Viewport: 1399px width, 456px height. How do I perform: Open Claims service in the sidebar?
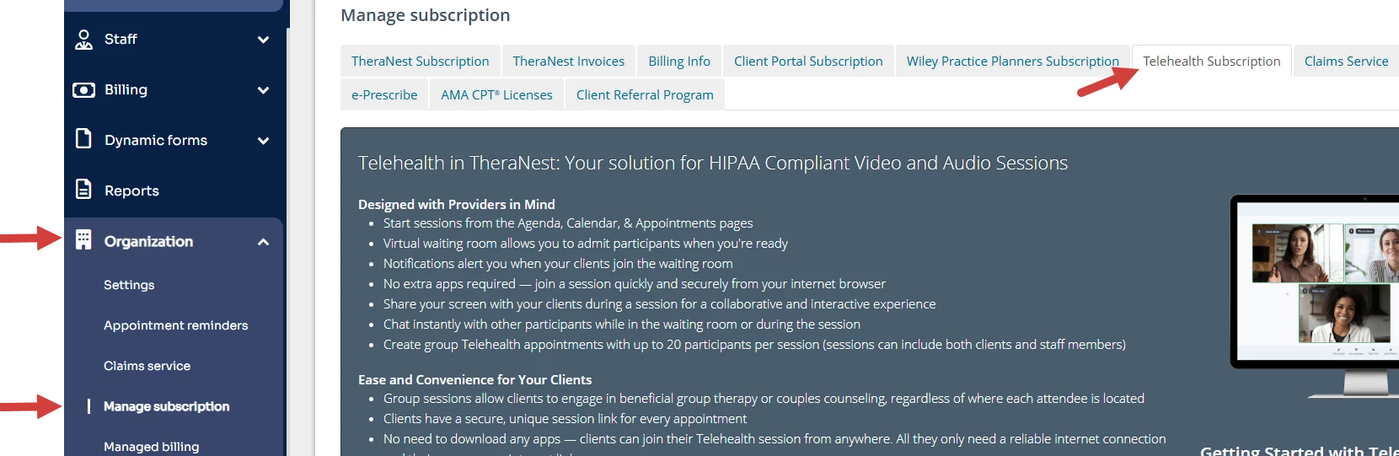click(147, 366)
